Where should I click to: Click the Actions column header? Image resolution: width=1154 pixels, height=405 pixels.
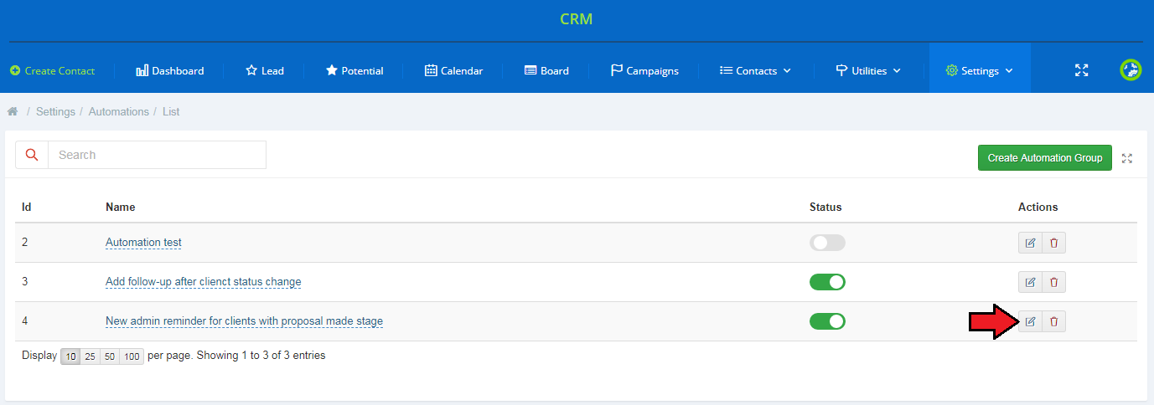tap(1038, 207)
